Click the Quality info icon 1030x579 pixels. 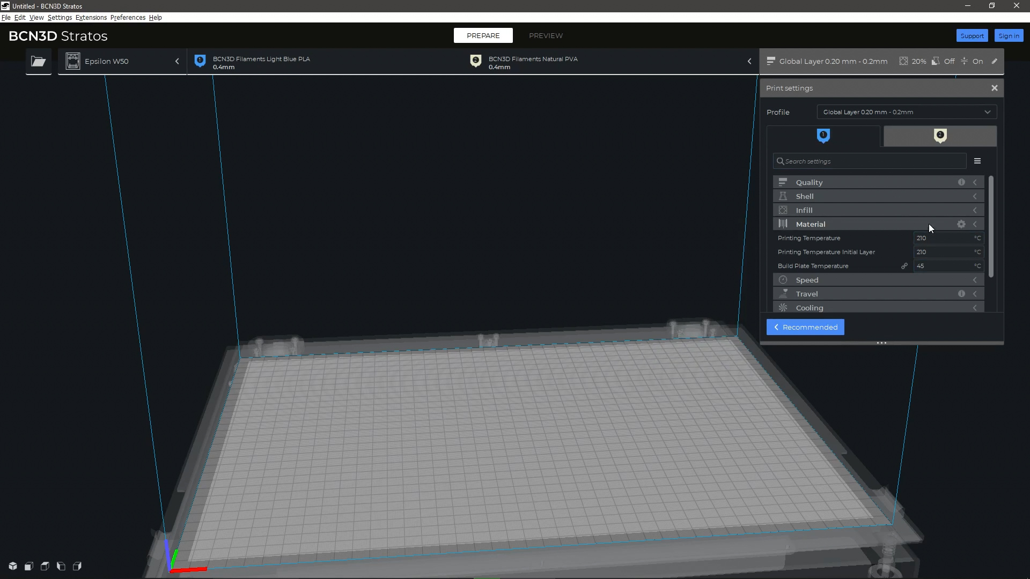point(961,182)
